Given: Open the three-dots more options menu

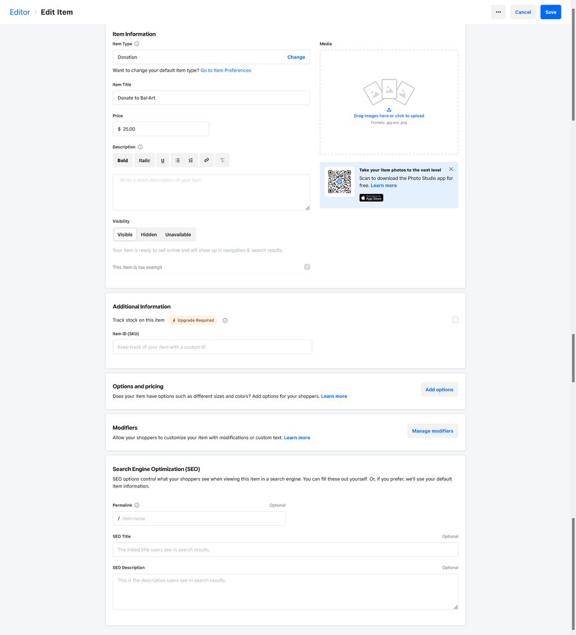Looking at the screenshot, I should coord(498,12).
